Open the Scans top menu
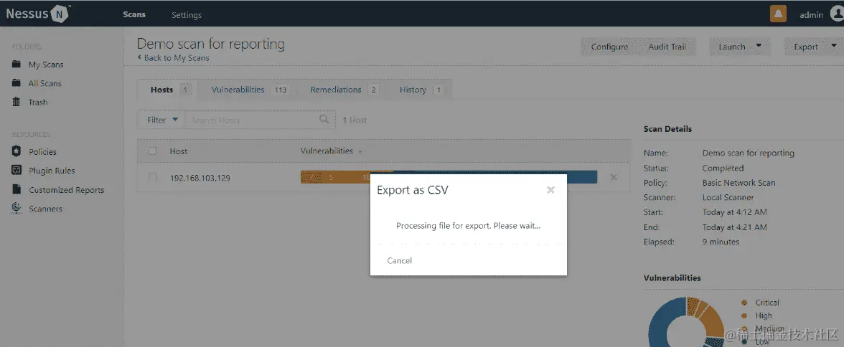 (134, 14)
